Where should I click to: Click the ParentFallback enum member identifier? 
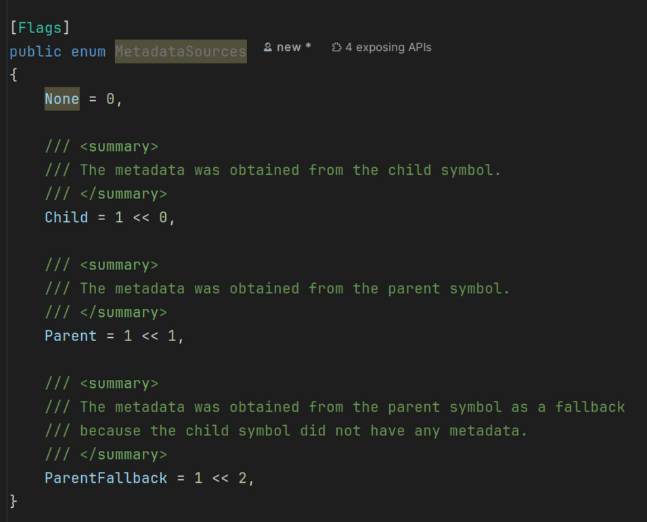tap(106, 478)
